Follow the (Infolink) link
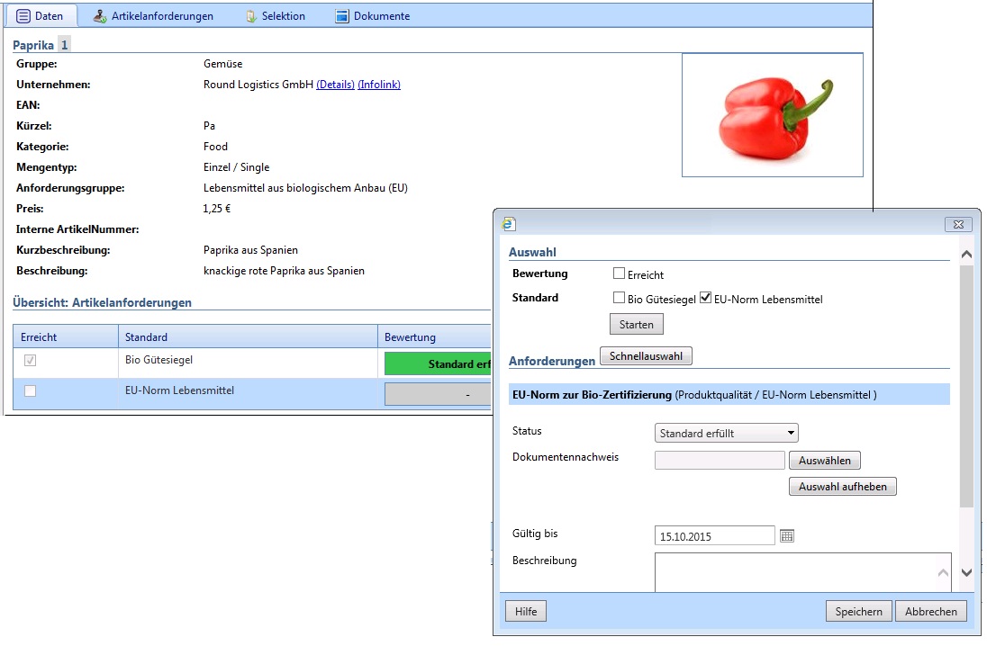Screen dimensions: 987x646 pyautogui.click(x=379, y=85)
